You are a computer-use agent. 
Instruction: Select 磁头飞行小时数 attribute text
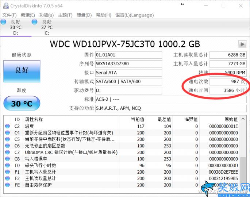pyautogui.click(x=41, y=165)
